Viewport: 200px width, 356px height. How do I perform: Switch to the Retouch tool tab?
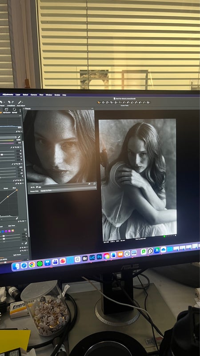tap(7, 110)
